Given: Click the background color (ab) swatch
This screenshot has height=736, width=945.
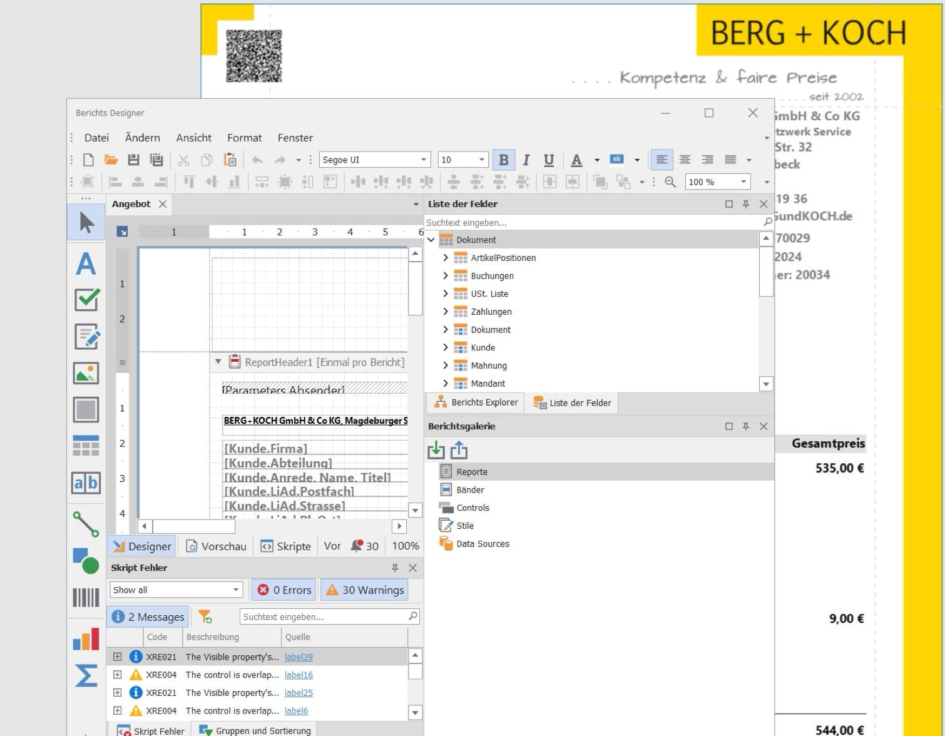Looking at the screenshot, I should 616,160.
